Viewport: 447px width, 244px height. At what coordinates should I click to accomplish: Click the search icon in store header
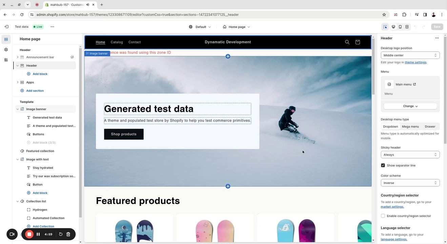pos(347,42)
